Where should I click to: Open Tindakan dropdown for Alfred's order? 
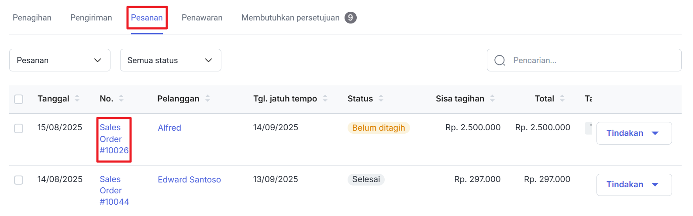634,133
